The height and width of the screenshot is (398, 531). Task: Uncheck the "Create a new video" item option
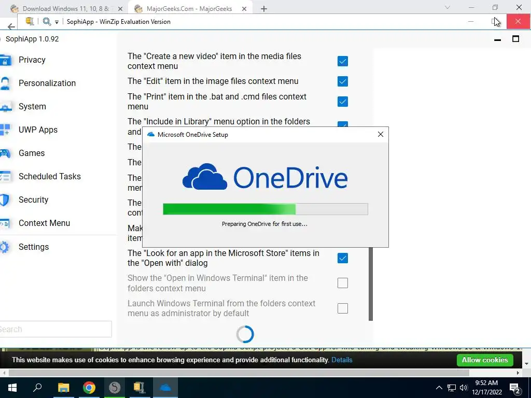click(343, 61)
